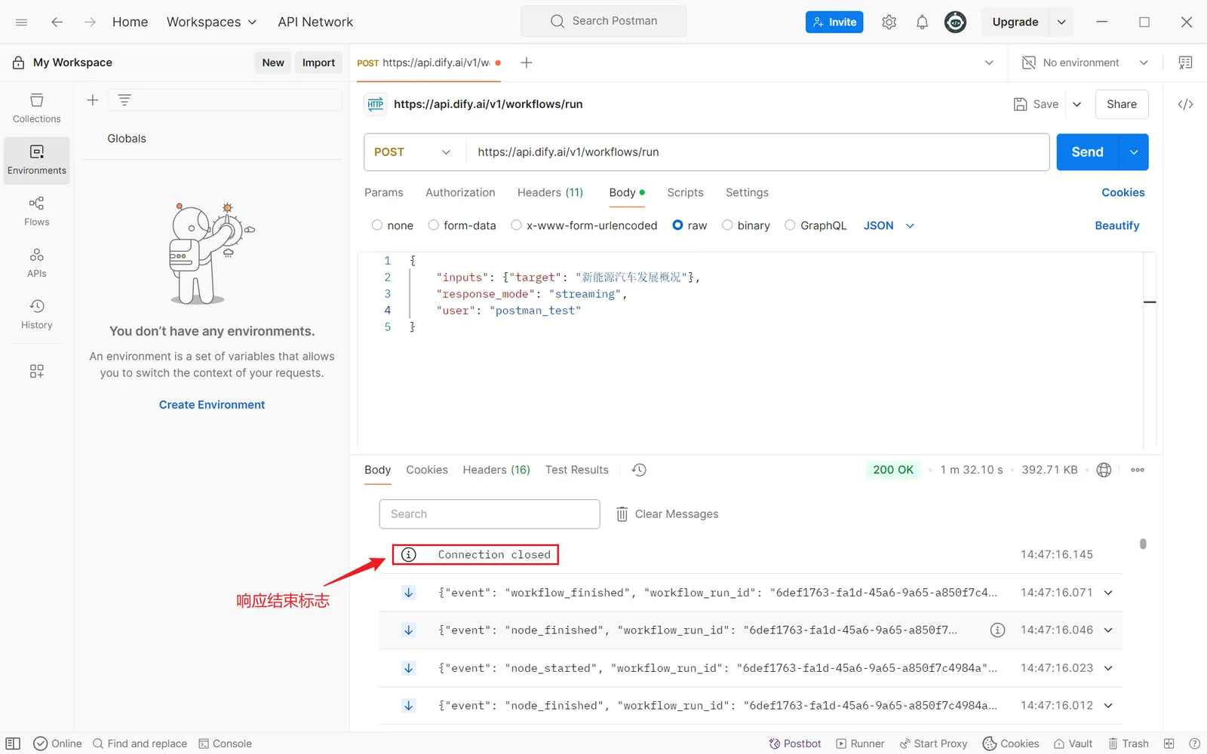Image resolution: width=1207 pixels, height=754 pixels.
Task: Open Flows in the sidebar
Action: (37, 211)
